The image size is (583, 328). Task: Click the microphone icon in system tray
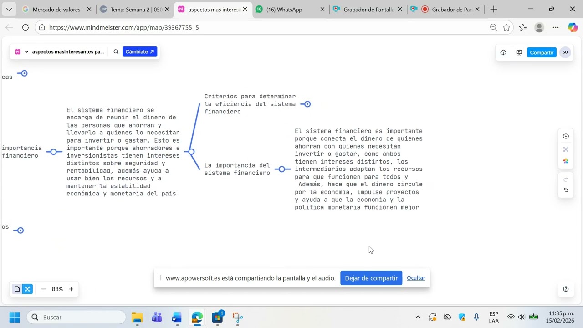tap(476, 317)
